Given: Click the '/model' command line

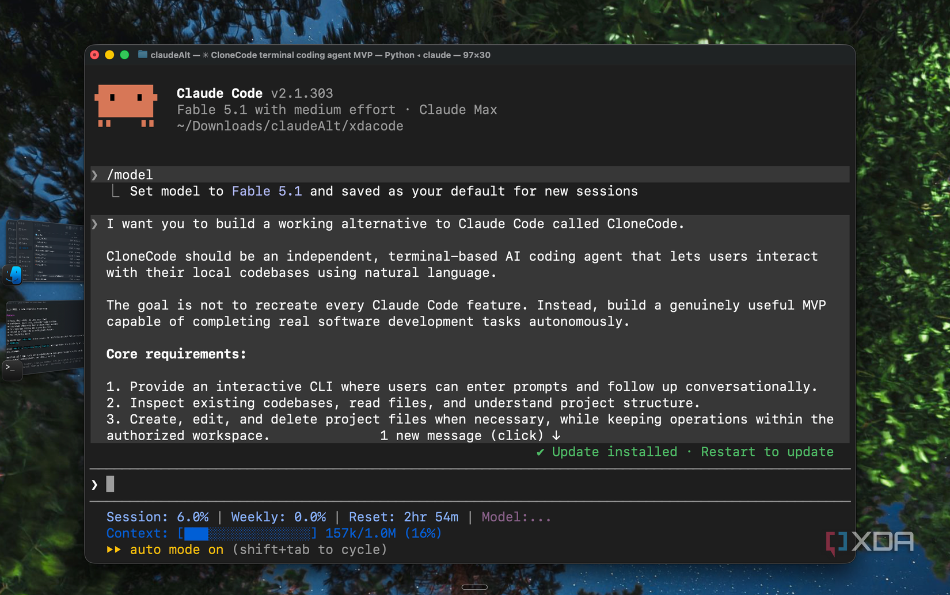Looking at the screenshot, I should pyautogui.click(x=470, y=174).
